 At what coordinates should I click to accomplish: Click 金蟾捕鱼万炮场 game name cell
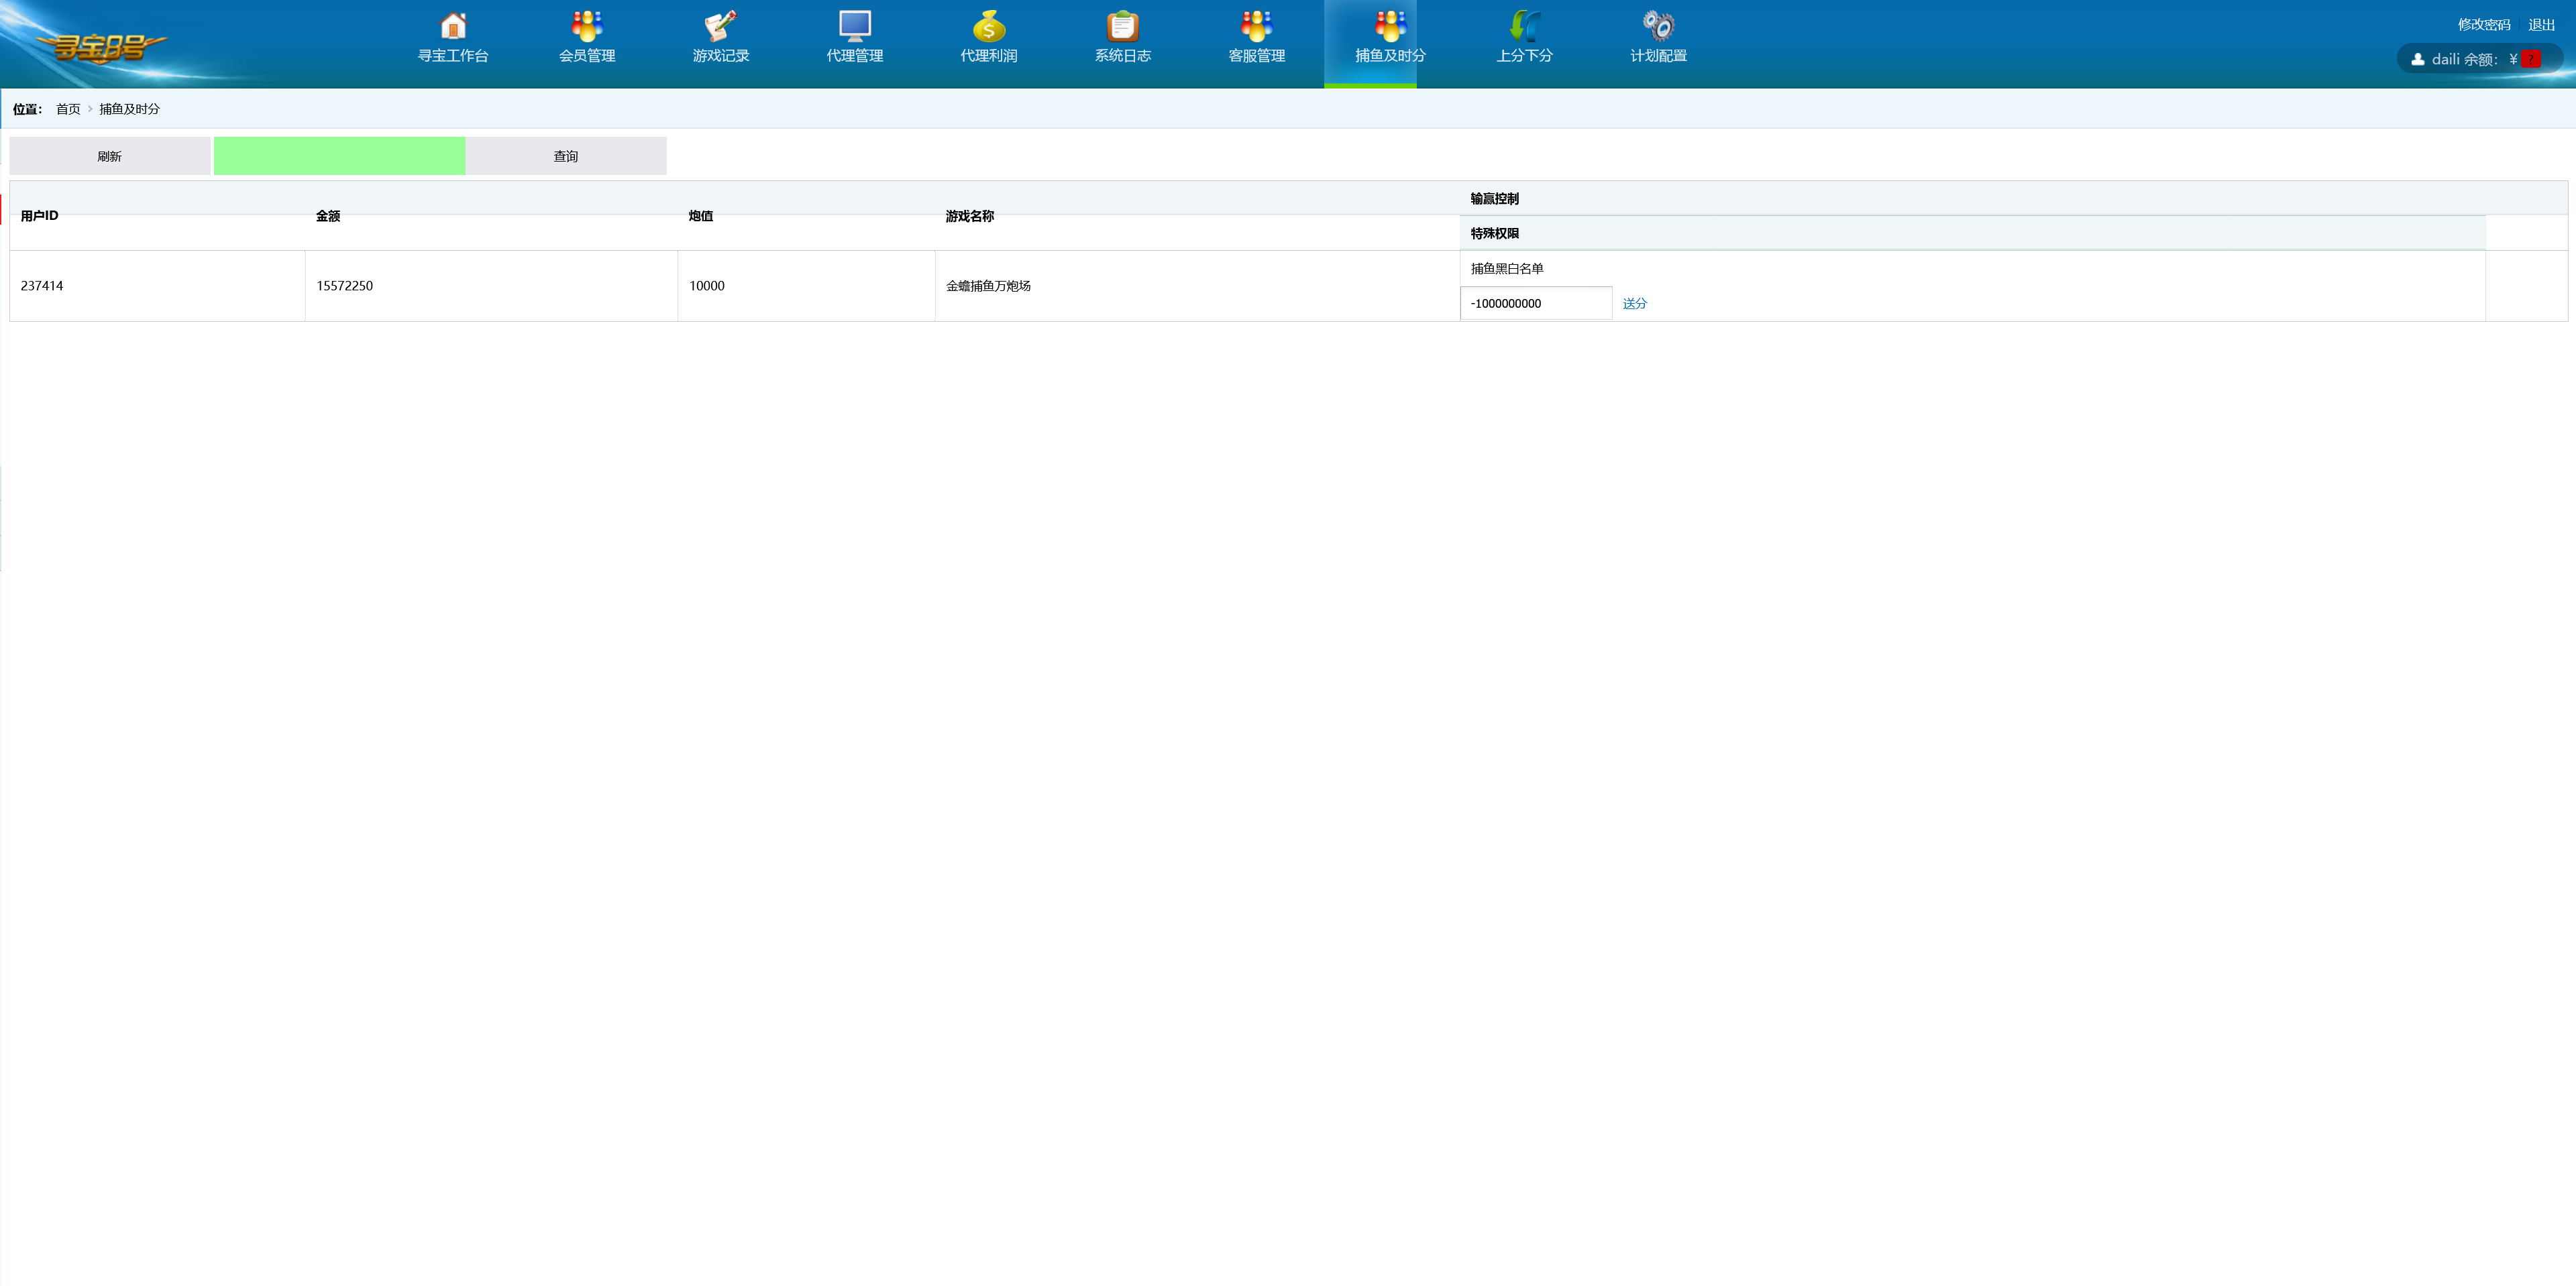1197,286
